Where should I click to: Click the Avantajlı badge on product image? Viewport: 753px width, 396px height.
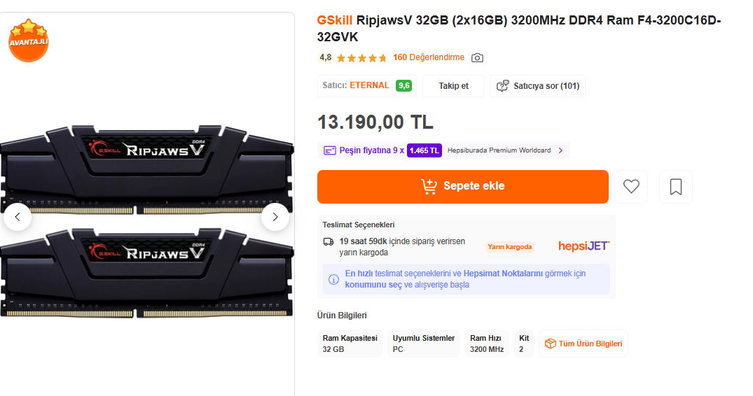click(28, 40)
